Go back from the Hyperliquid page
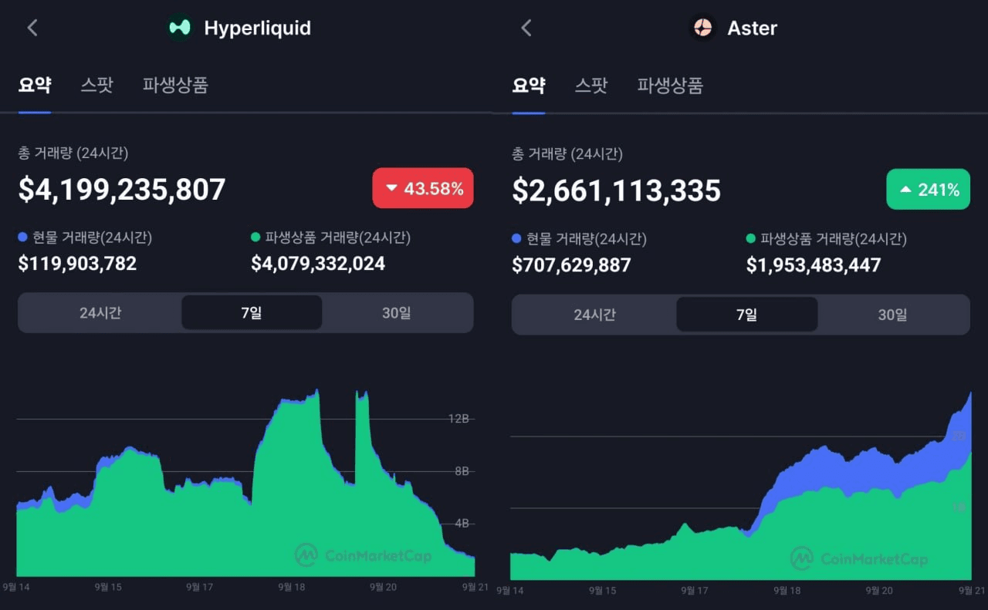Image resolution: width=988 pixels, height=610 pixels. click(32, 28)
